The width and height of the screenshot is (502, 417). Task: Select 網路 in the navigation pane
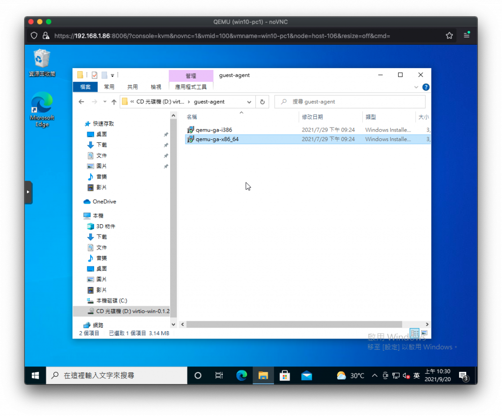[98, 325]
